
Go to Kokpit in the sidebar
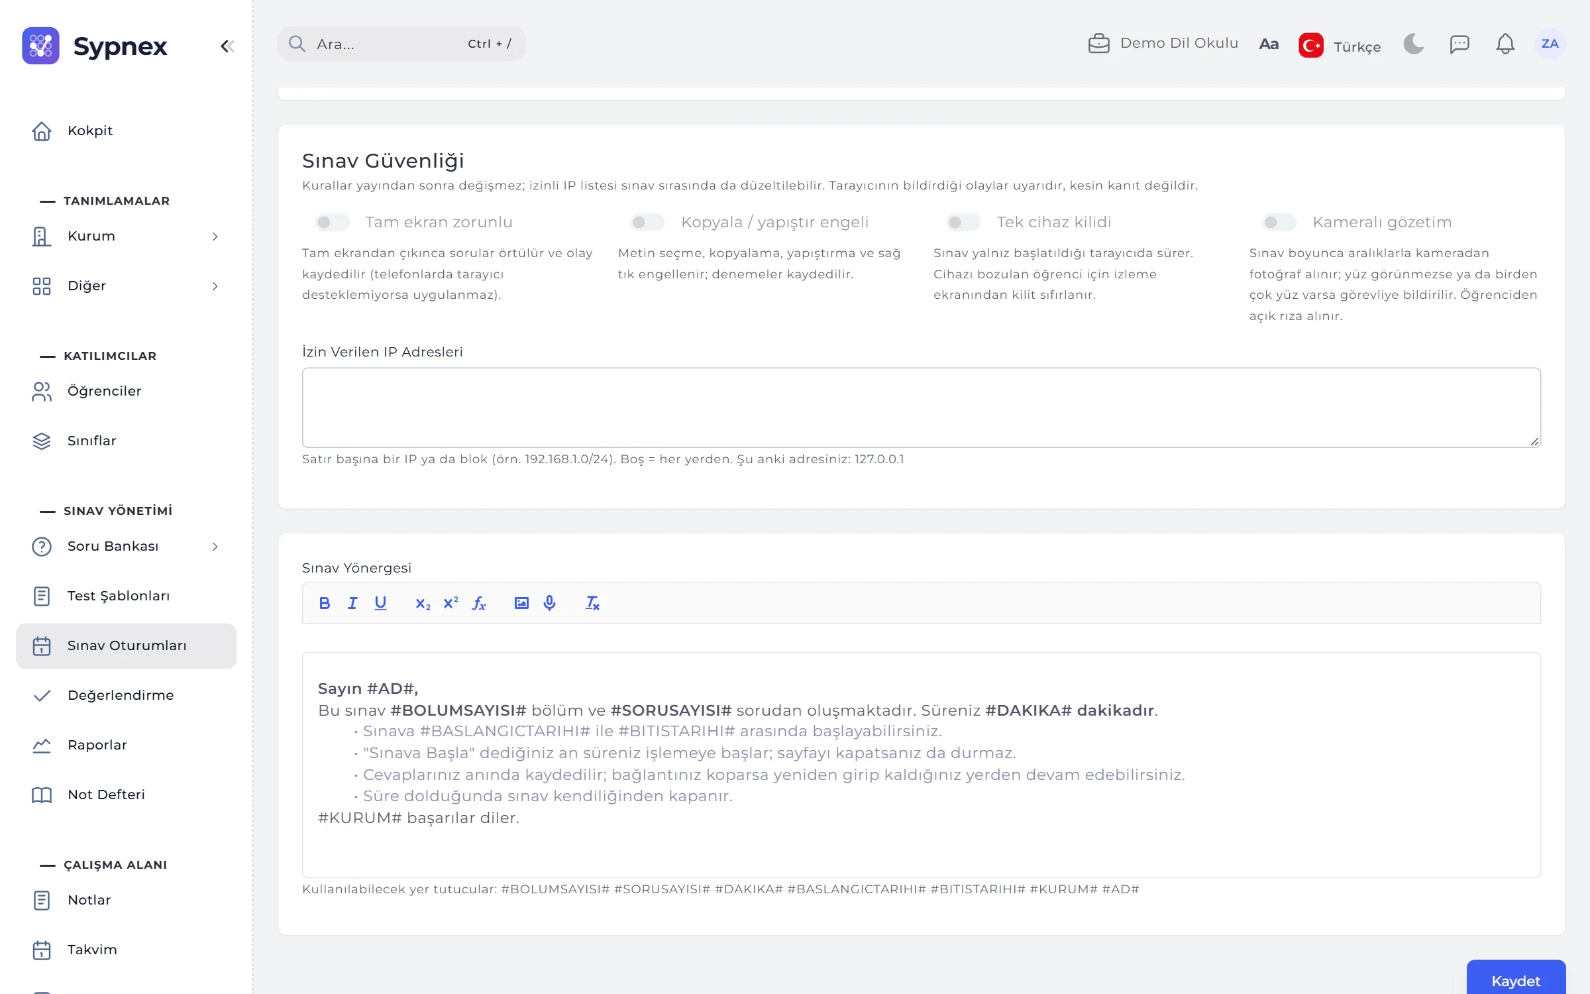(x=126, y=131)
